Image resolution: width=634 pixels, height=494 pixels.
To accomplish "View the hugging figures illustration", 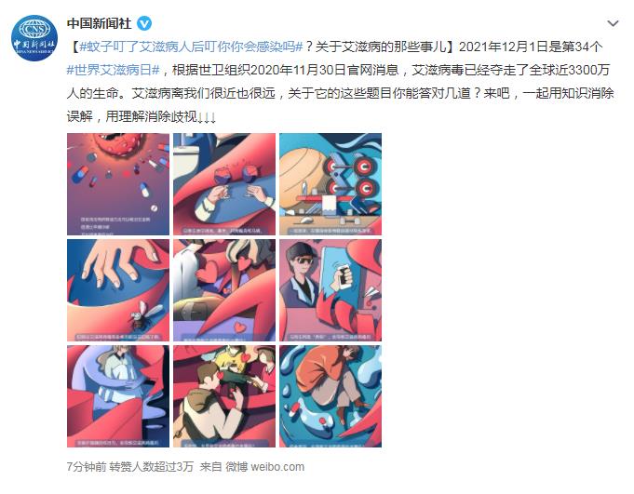I will tap(118, 395).
